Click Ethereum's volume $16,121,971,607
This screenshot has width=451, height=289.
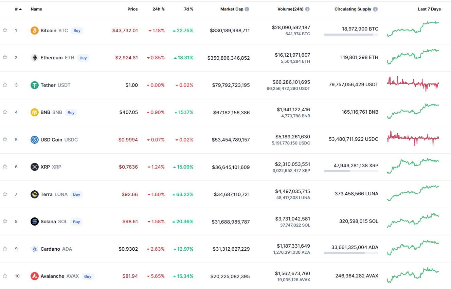[292, 55]
